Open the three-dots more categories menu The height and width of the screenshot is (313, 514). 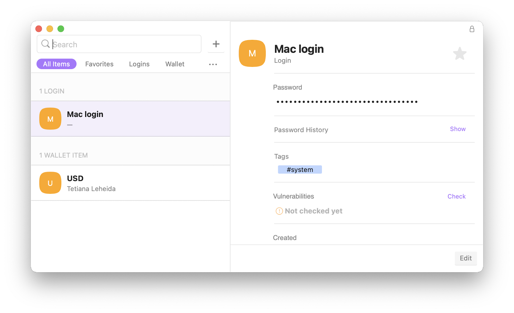click(x=213, y=64)
